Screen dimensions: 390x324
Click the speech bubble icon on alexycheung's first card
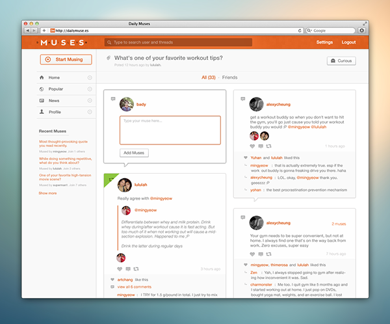click(x=243, y=99)
